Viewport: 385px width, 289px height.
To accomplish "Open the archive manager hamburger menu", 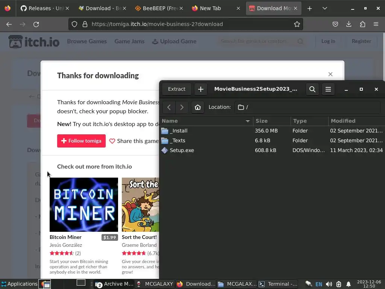I will tap(328, 89).
